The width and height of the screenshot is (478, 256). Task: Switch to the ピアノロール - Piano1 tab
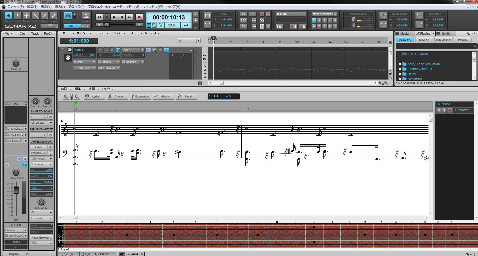96,254
